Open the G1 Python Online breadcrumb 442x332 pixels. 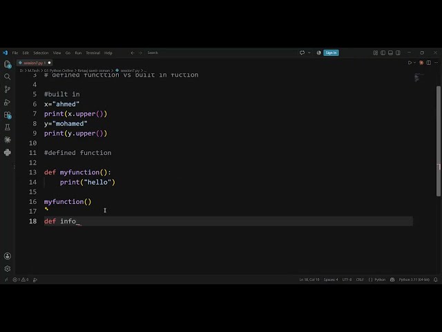click(x=58, y=71)
